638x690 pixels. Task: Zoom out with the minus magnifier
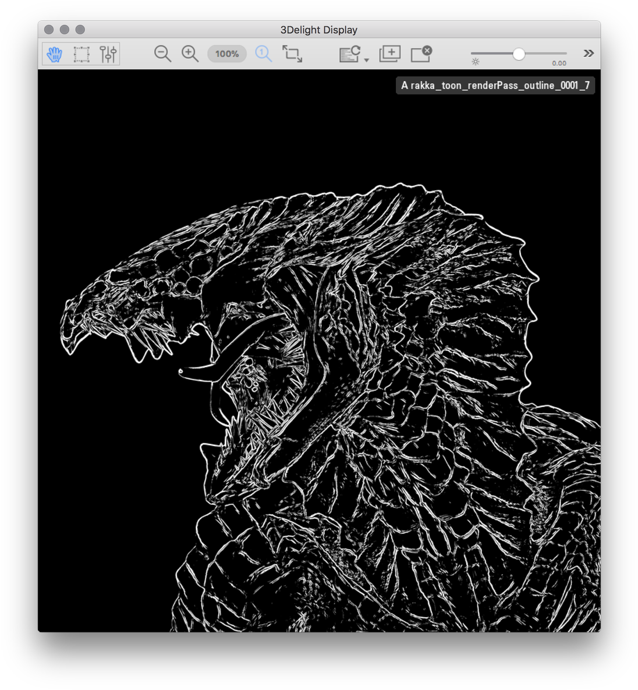click(x=162, y=54)
